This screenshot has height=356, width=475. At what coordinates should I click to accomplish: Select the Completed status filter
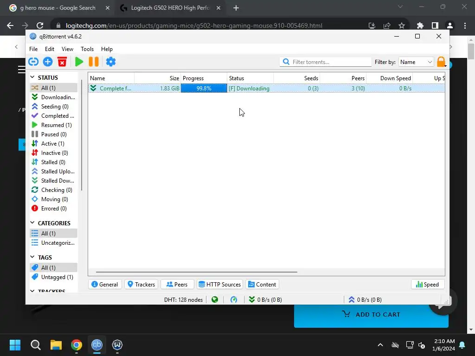tap(53, 115)
